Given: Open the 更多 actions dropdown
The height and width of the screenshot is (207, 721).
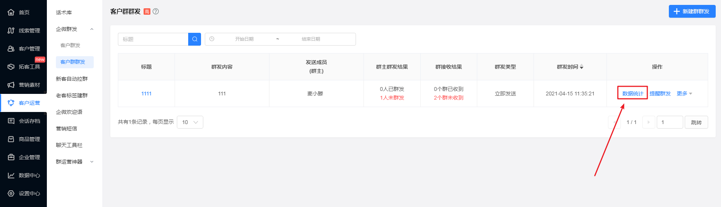Looking at the screenshot, I should (684, 94).
